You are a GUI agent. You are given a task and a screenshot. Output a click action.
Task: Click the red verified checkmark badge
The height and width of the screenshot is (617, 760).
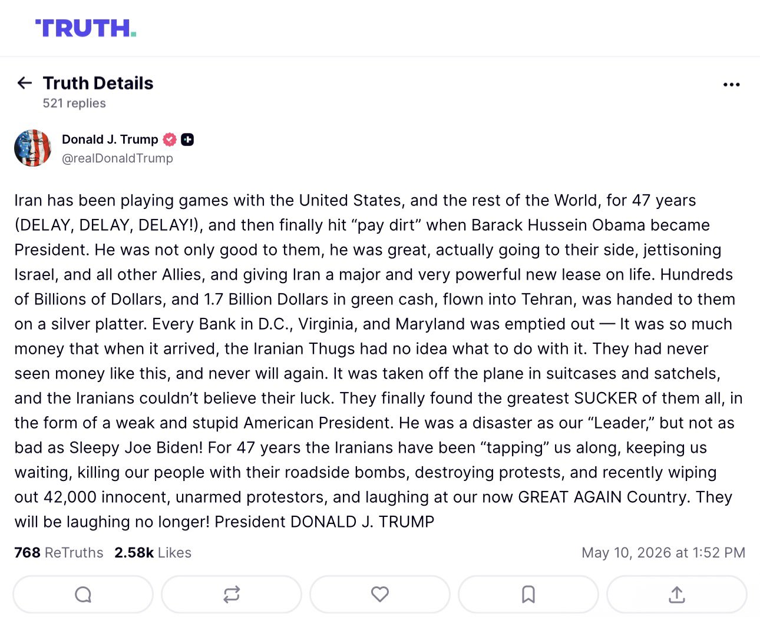[170, 140]
